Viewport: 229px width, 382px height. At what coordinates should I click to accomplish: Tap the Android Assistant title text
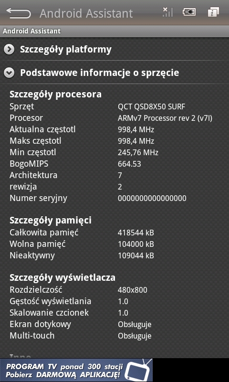tap(86, 13)
